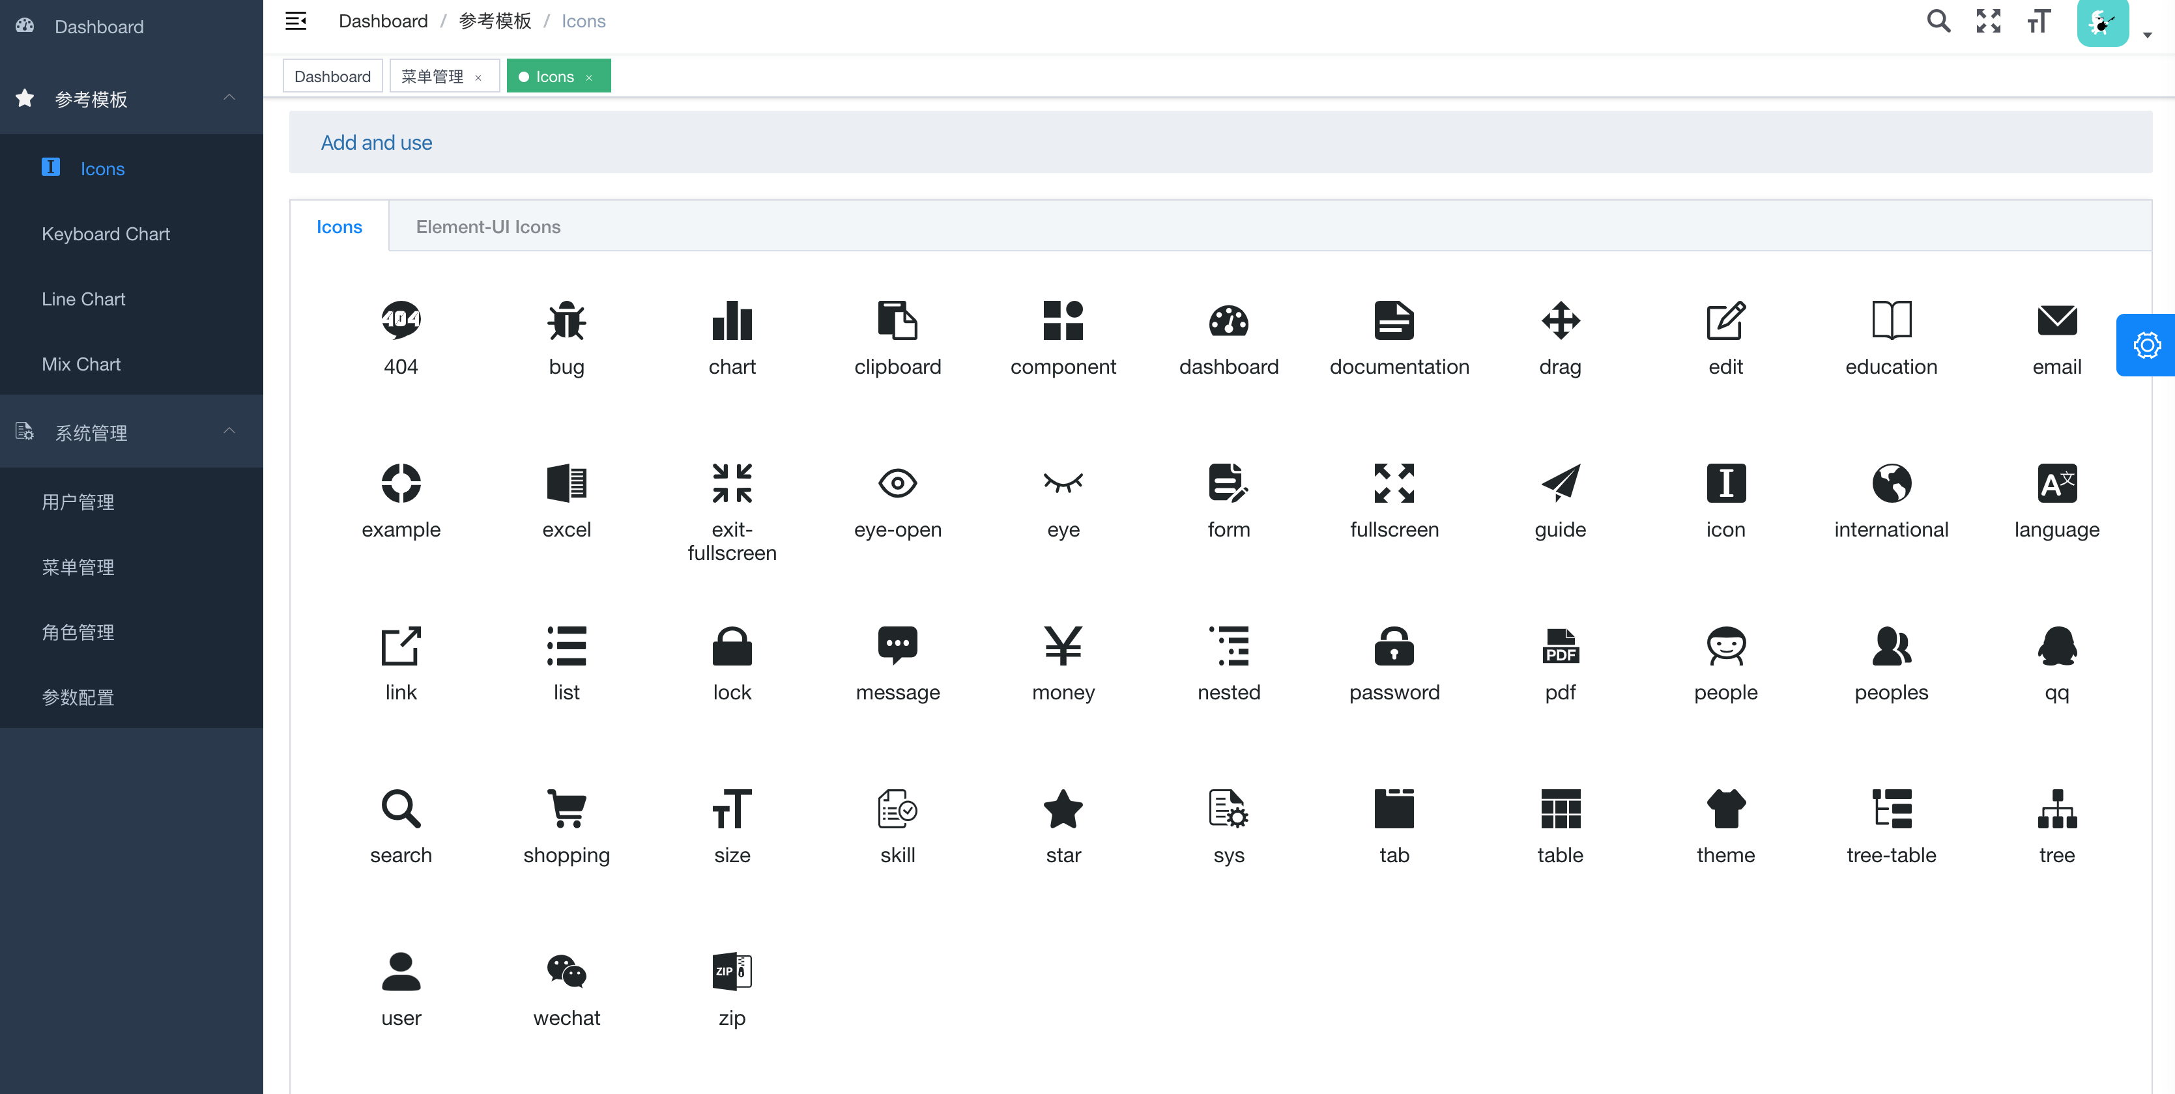
Task: Select the Icons tab in the panel
Action: tap(339, 226)
